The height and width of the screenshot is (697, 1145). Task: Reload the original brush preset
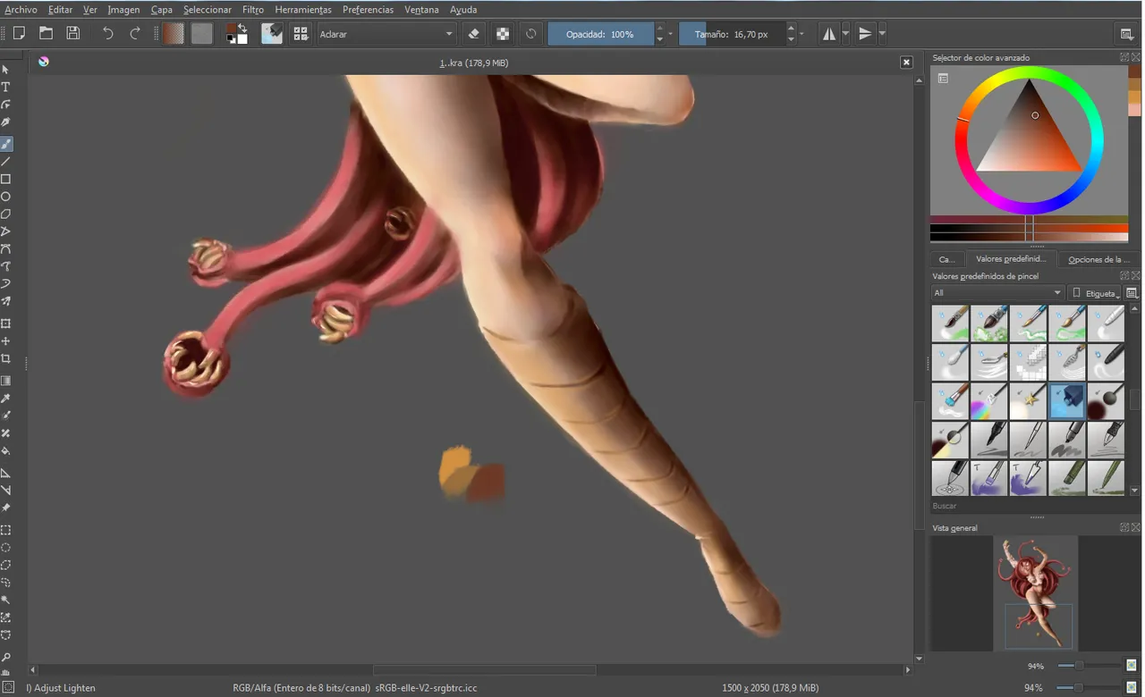[530, 34]
